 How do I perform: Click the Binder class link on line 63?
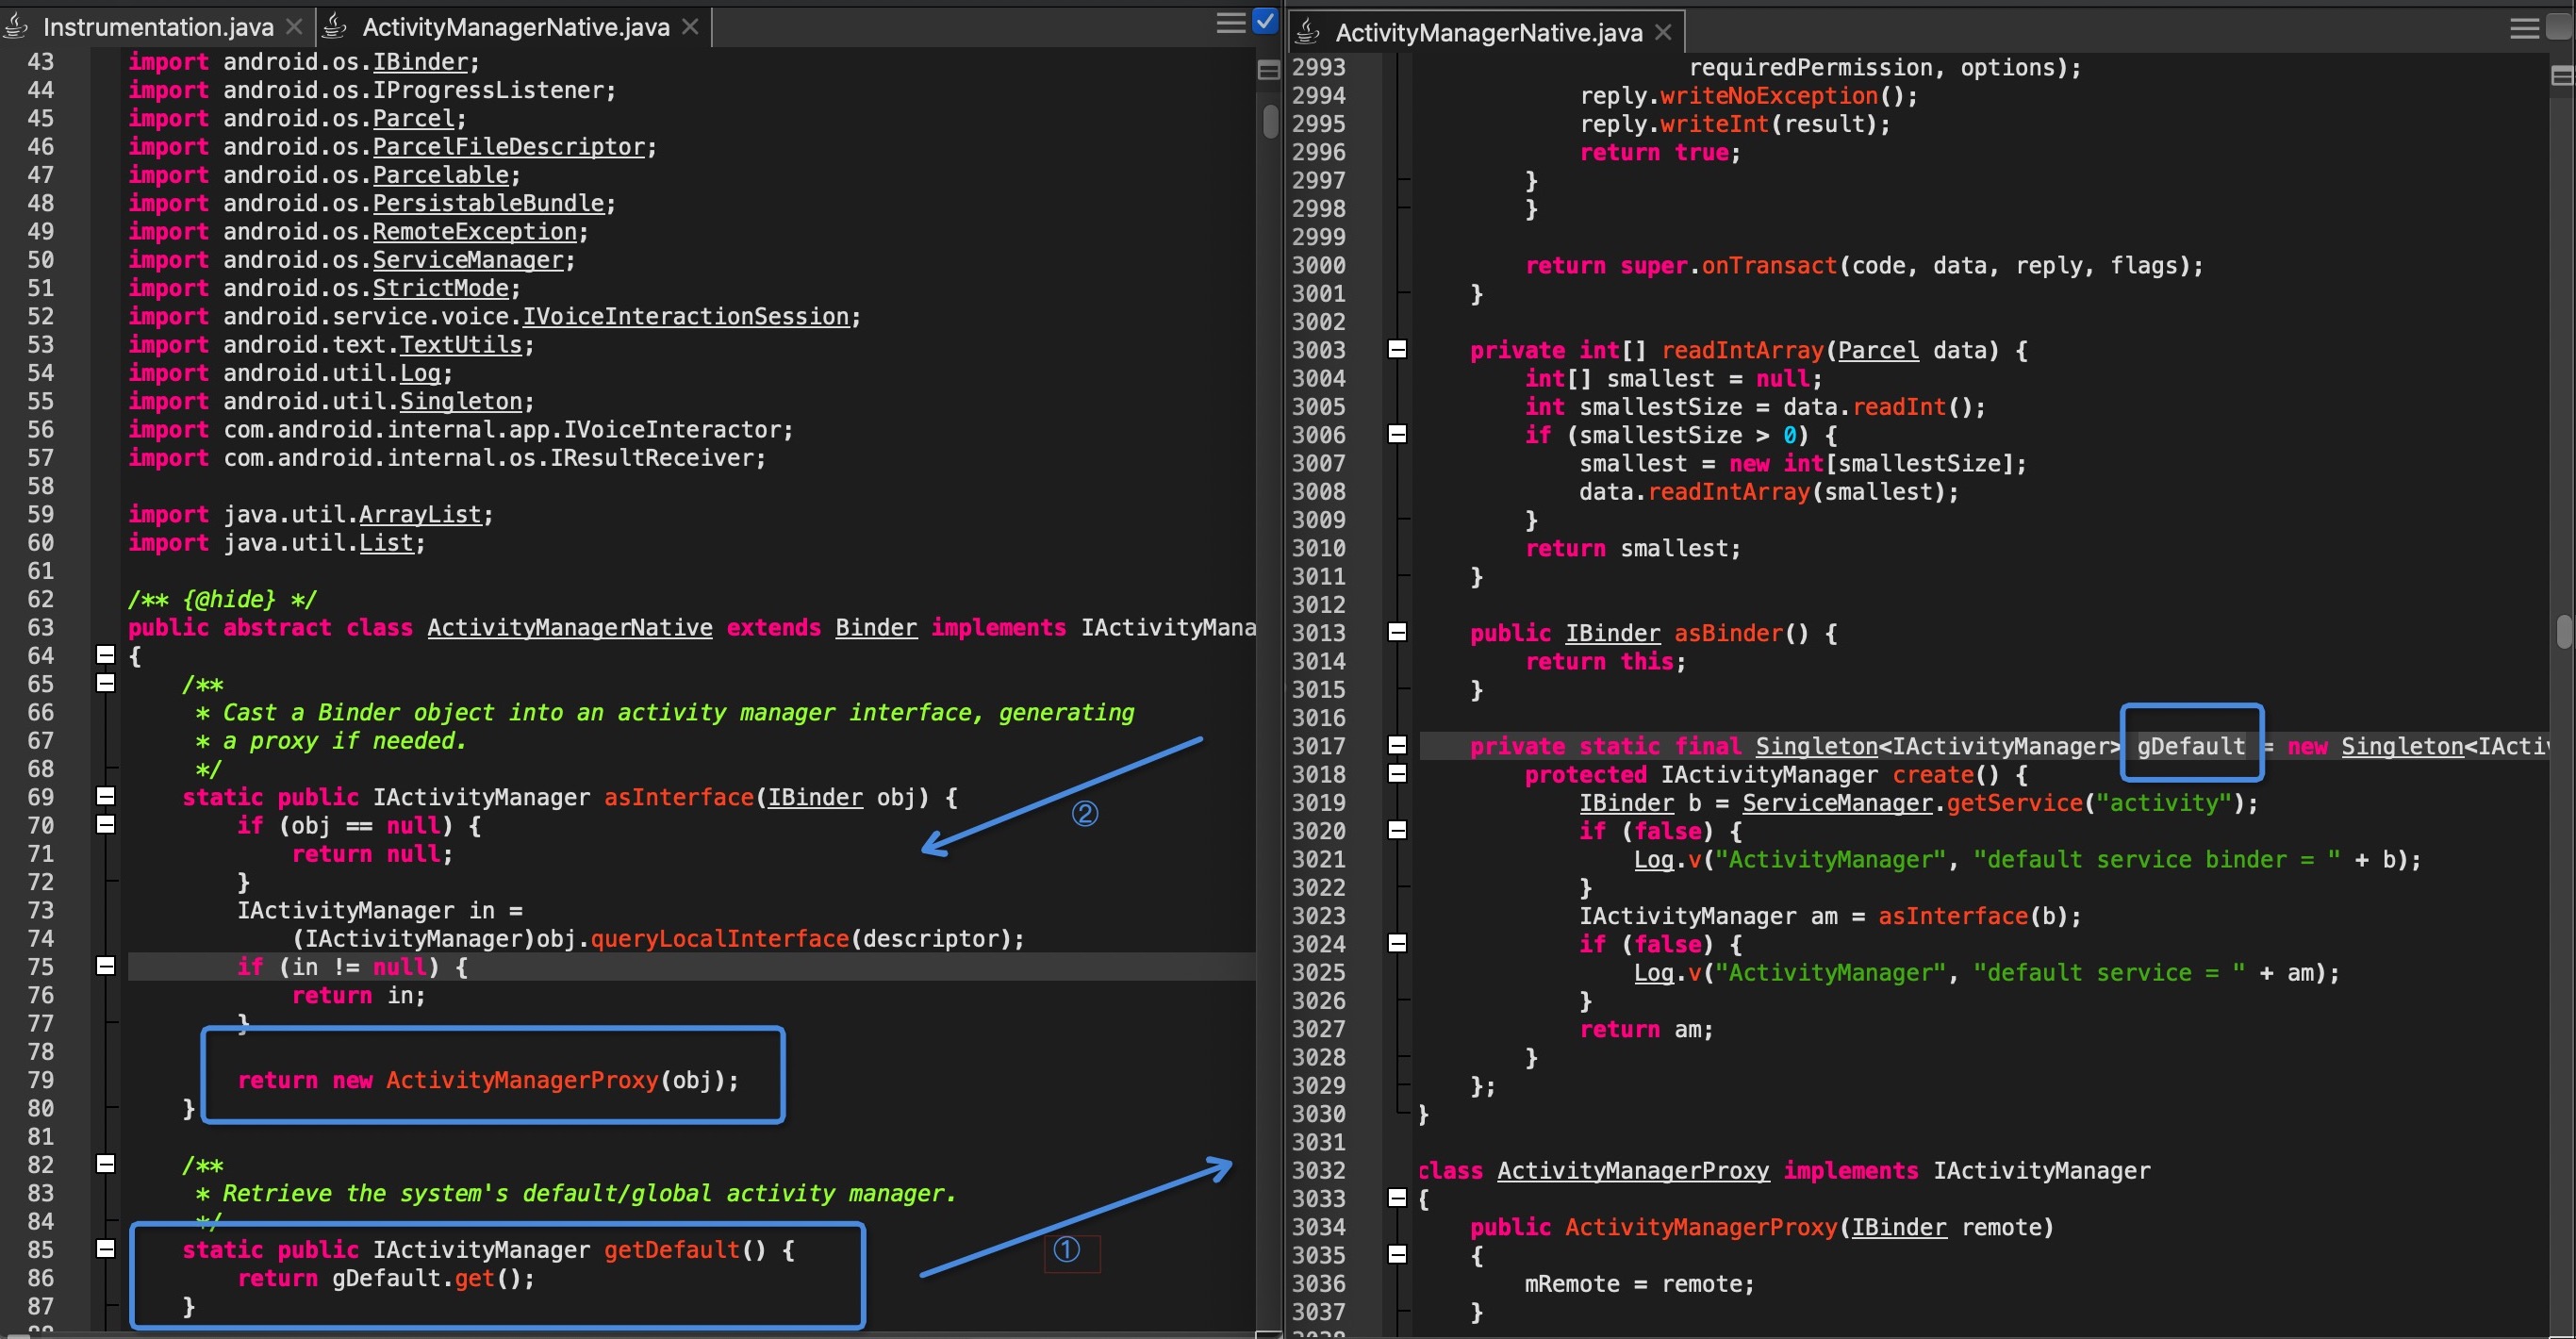876,627
